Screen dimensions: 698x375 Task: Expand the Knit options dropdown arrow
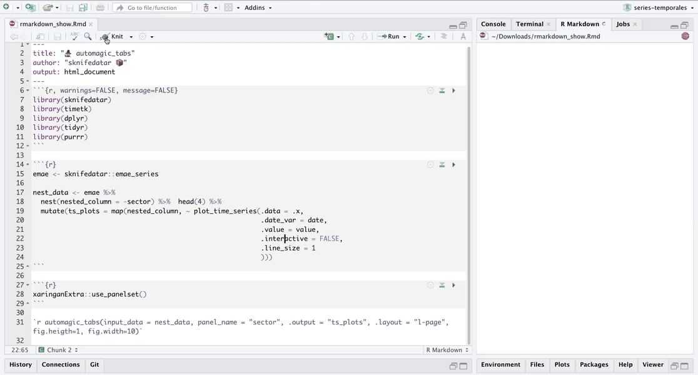131,37
